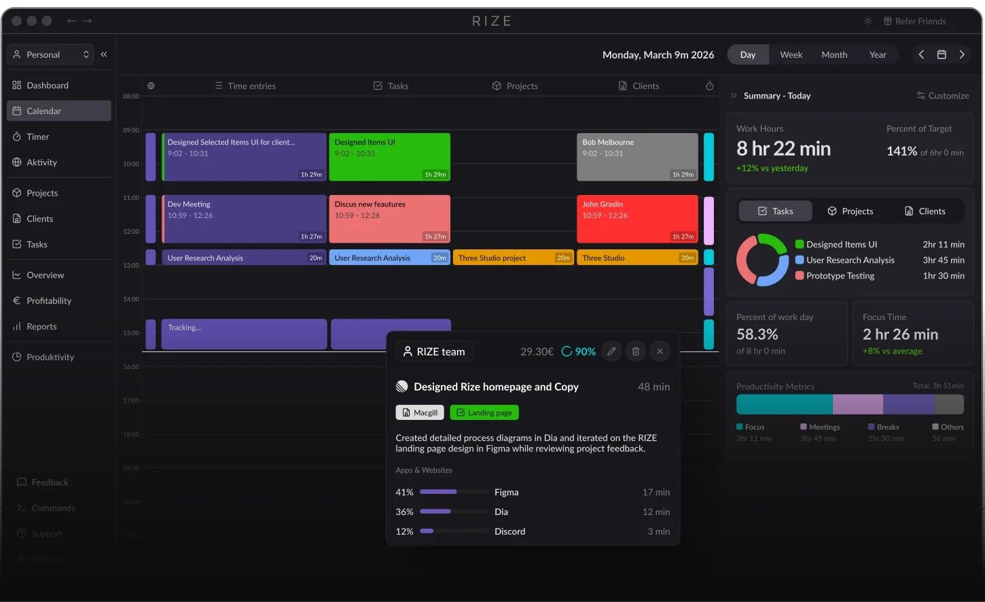985x602 pixels.
Task: Navigate forward with the right arrow
Action: point(87,21)
